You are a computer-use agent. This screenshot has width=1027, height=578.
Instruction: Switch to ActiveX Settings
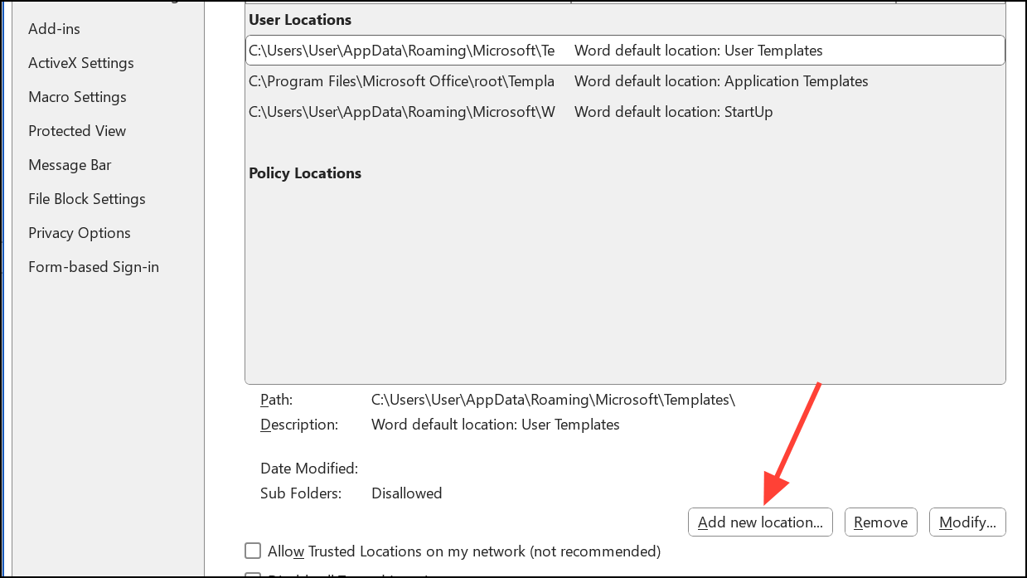point(80,63)
